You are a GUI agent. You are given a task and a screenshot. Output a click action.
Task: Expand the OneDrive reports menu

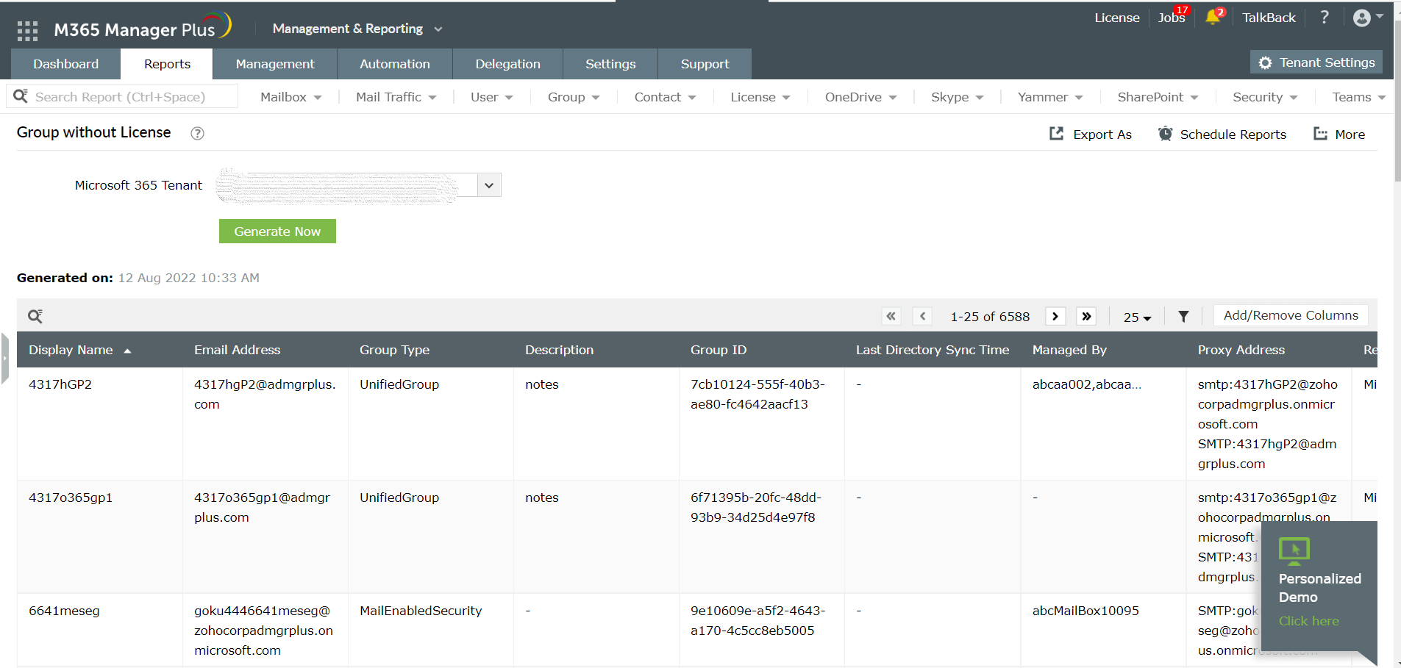tap(861, 97)
